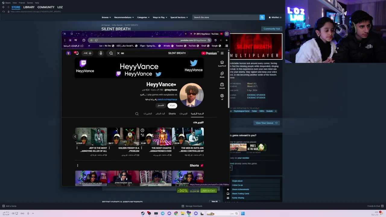Start voice search with microphone
This screenshot has height=217, width=386.
pos(101,53)
